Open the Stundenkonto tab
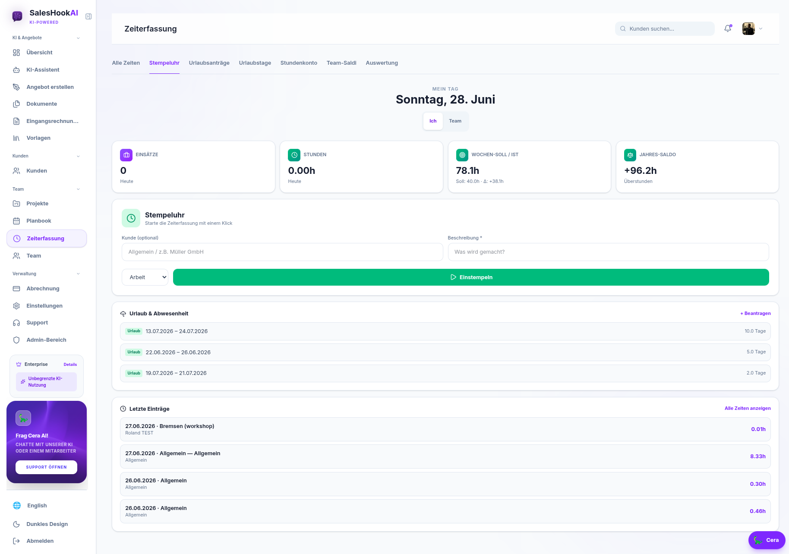The image size is (789, 554). (x=299, y=63)
